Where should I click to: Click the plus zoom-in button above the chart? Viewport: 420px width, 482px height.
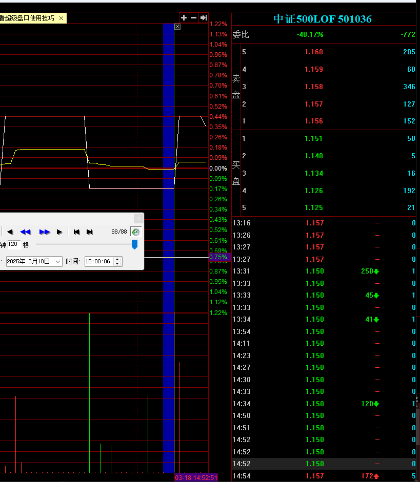(x=184, y=18)
